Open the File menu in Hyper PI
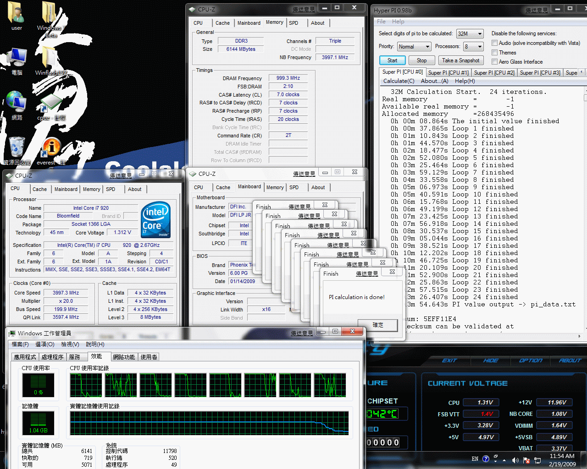The height and width of the screenshot is (469, 587). pos(381,22)
